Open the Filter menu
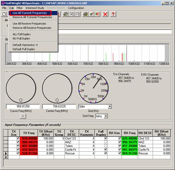Viewport: 175px width, 170px height. 19,8
